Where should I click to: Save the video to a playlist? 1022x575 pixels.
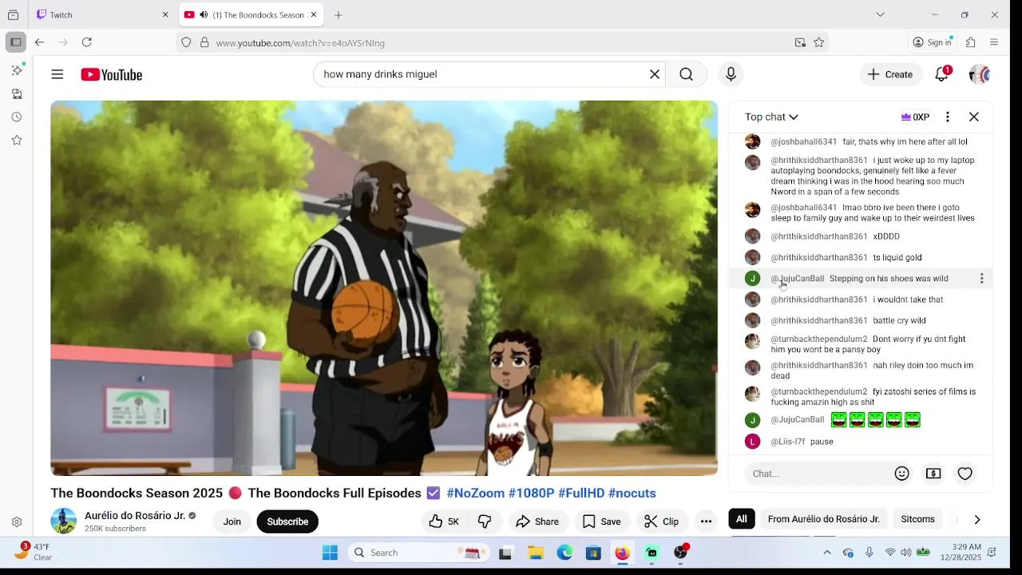click(x=601, y=521)
